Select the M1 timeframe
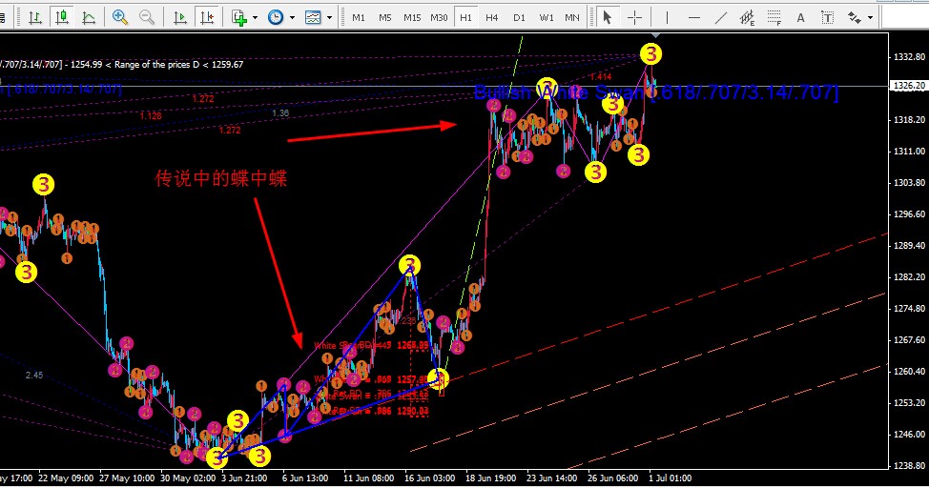 [359, 18]
